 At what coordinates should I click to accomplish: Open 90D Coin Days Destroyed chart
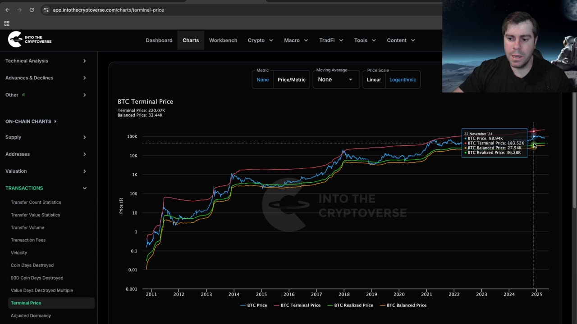[37, 278]
